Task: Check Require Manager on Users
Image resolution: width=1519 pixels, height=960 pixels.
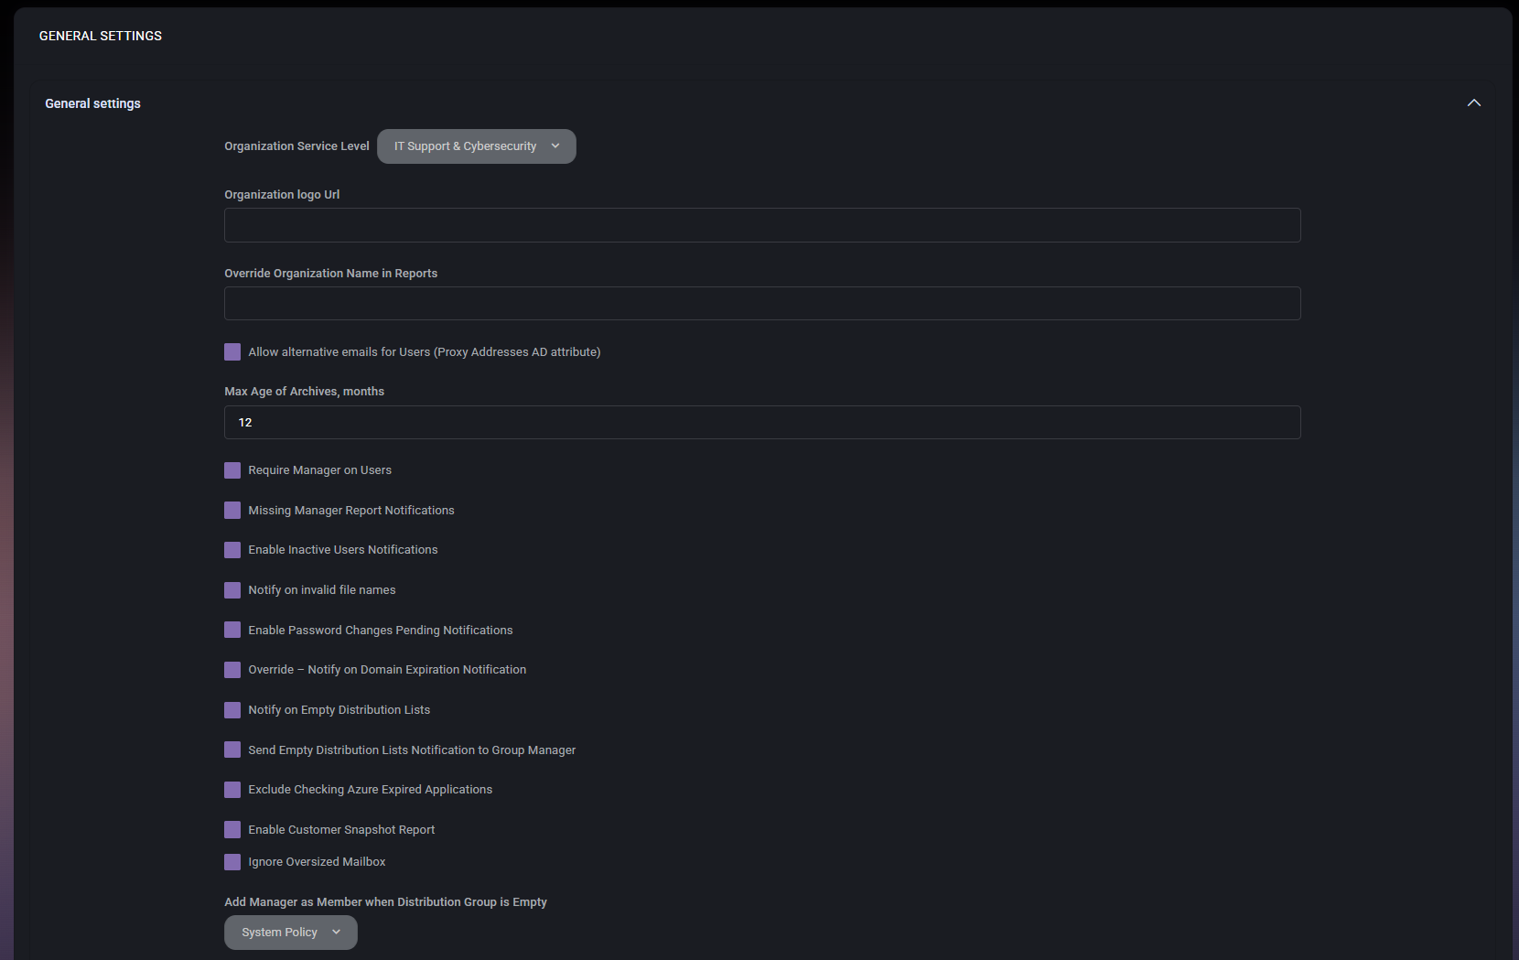Action: point(232,469)
